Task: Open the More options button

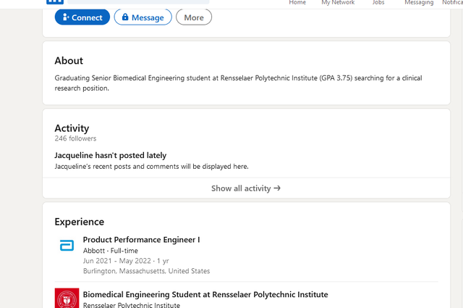Action: (194, 17)
